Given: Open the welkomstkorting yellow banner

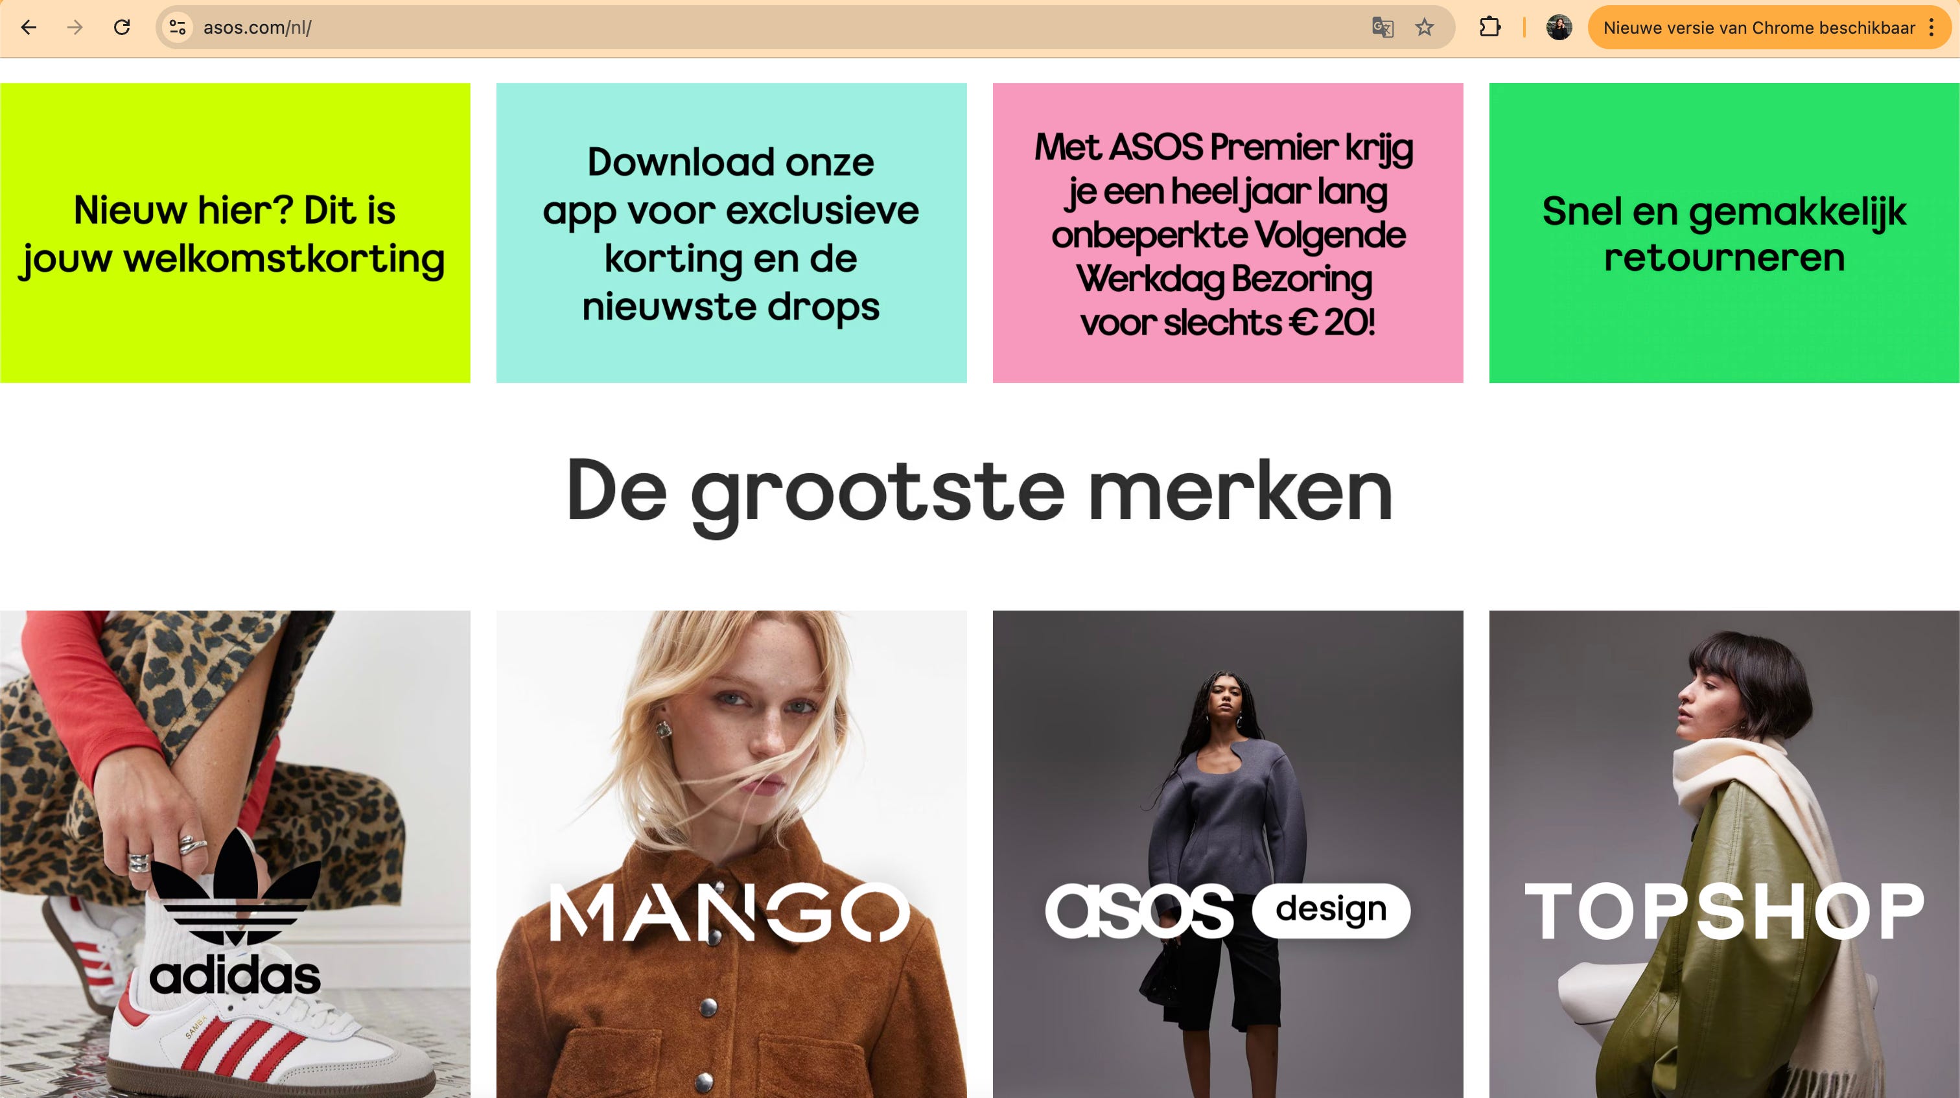Looking at the screenshot, I should point(235,233).
